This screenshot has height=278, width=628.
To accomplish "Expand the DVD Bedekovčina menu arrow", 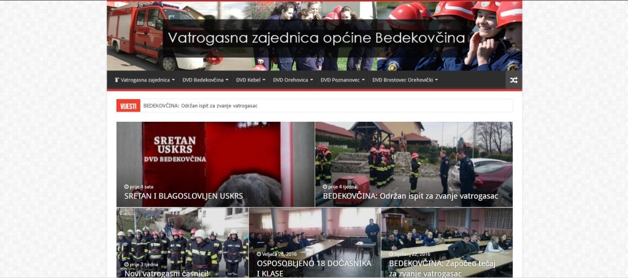I will point(227,80).
